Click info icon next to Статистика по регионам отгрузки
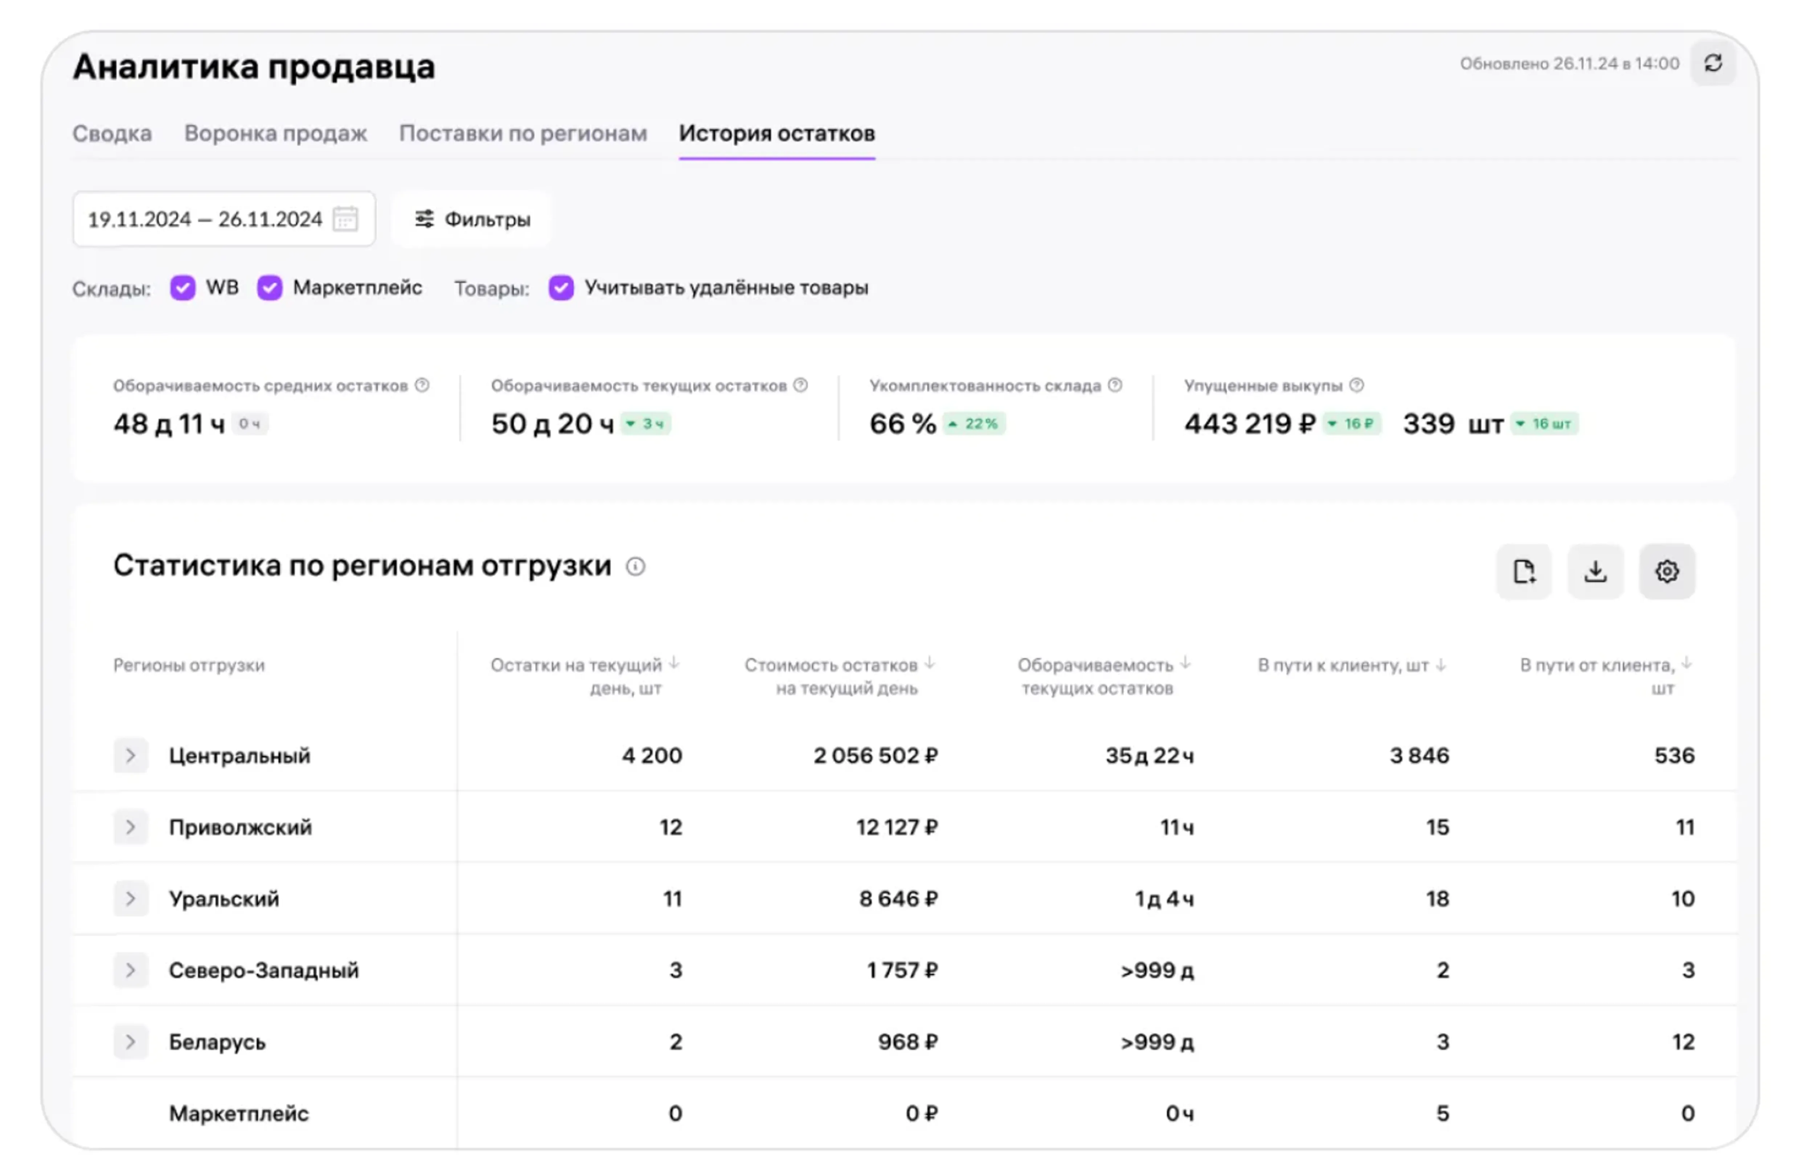The image size is (1807, 1175). tap(635, 566)
